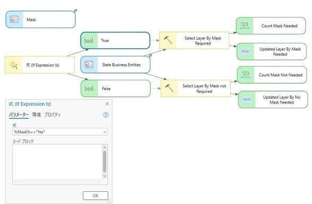Viewport: 312px width, 204px height.
Task: Click the expression field containing %Mask%=="Yes"
Action: [60, 132]
